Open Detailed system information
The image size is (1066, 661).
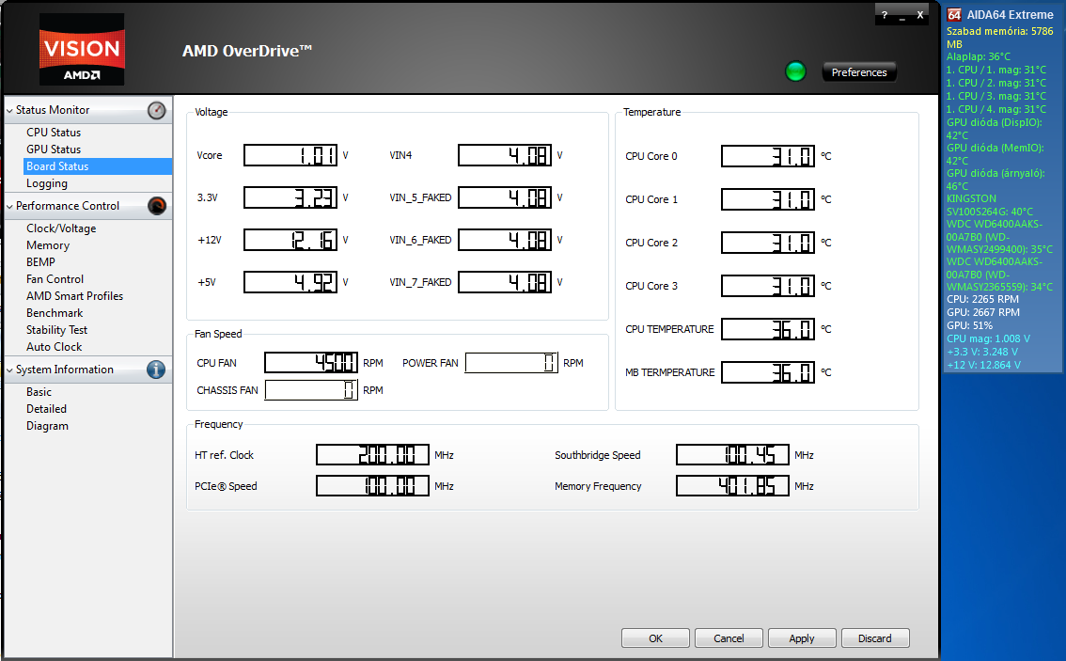point(46,409)
